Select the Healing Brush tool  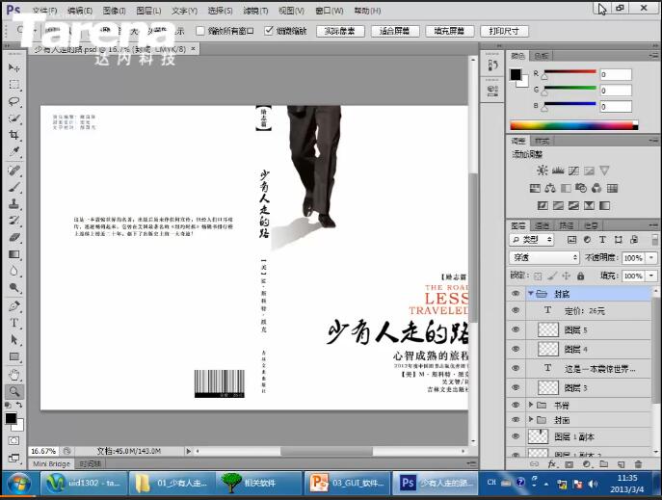pos(13,171)
